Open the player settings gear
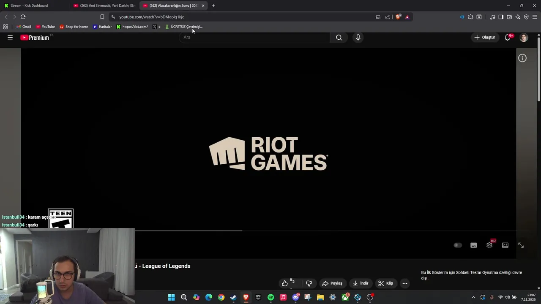 tap(489, 245)
